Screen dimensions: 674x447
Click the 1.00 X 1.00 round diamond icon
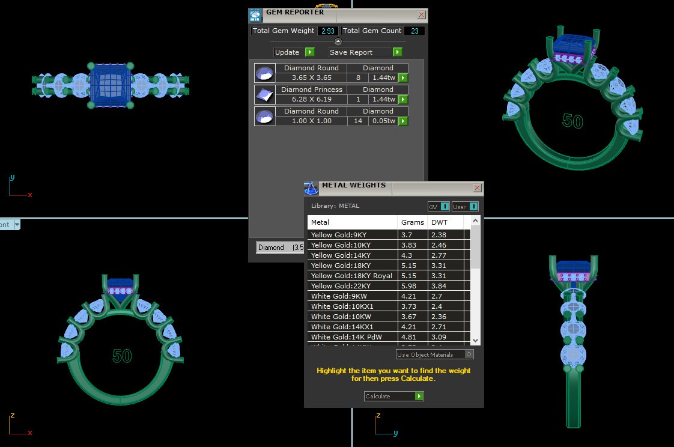[x=264, y=116]
